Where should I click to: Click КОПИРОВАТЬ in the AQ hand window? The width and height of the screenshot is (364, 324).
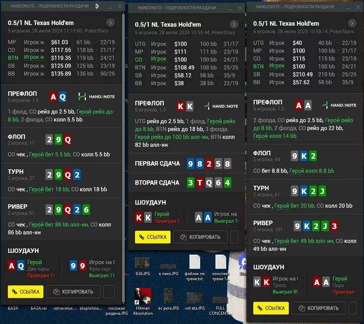[73, 292]
